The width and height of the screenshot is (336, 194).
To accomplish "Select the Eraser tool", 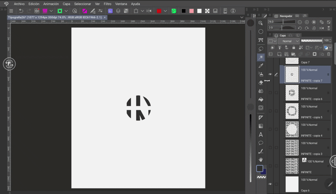I will (x=261, y=83).
